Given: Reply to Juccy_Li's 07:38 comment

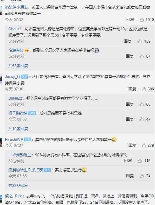Looking at the screenshot, I should click(132, 89).
